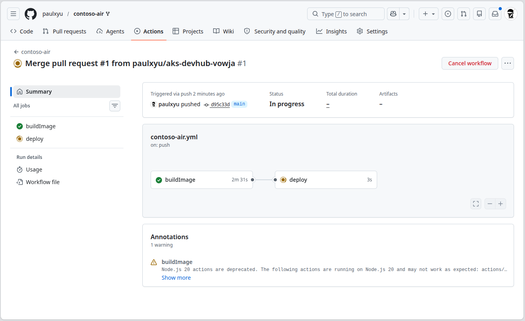Viewport: 525px width, 321px height.
Task: Click 'contoso-air.yml' workflow heading
Action: (174, 137)
